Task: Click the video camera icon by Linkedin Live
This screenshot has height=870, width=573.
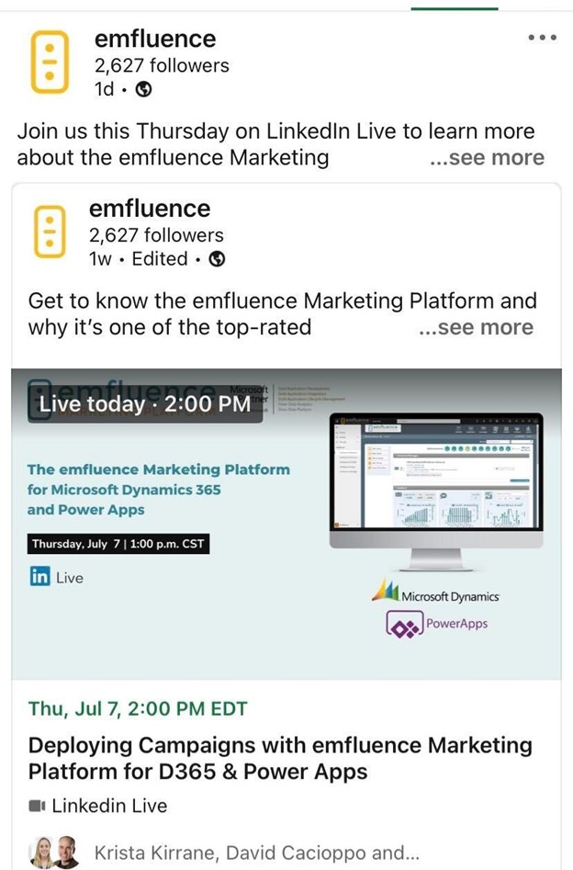Action: 38,806
